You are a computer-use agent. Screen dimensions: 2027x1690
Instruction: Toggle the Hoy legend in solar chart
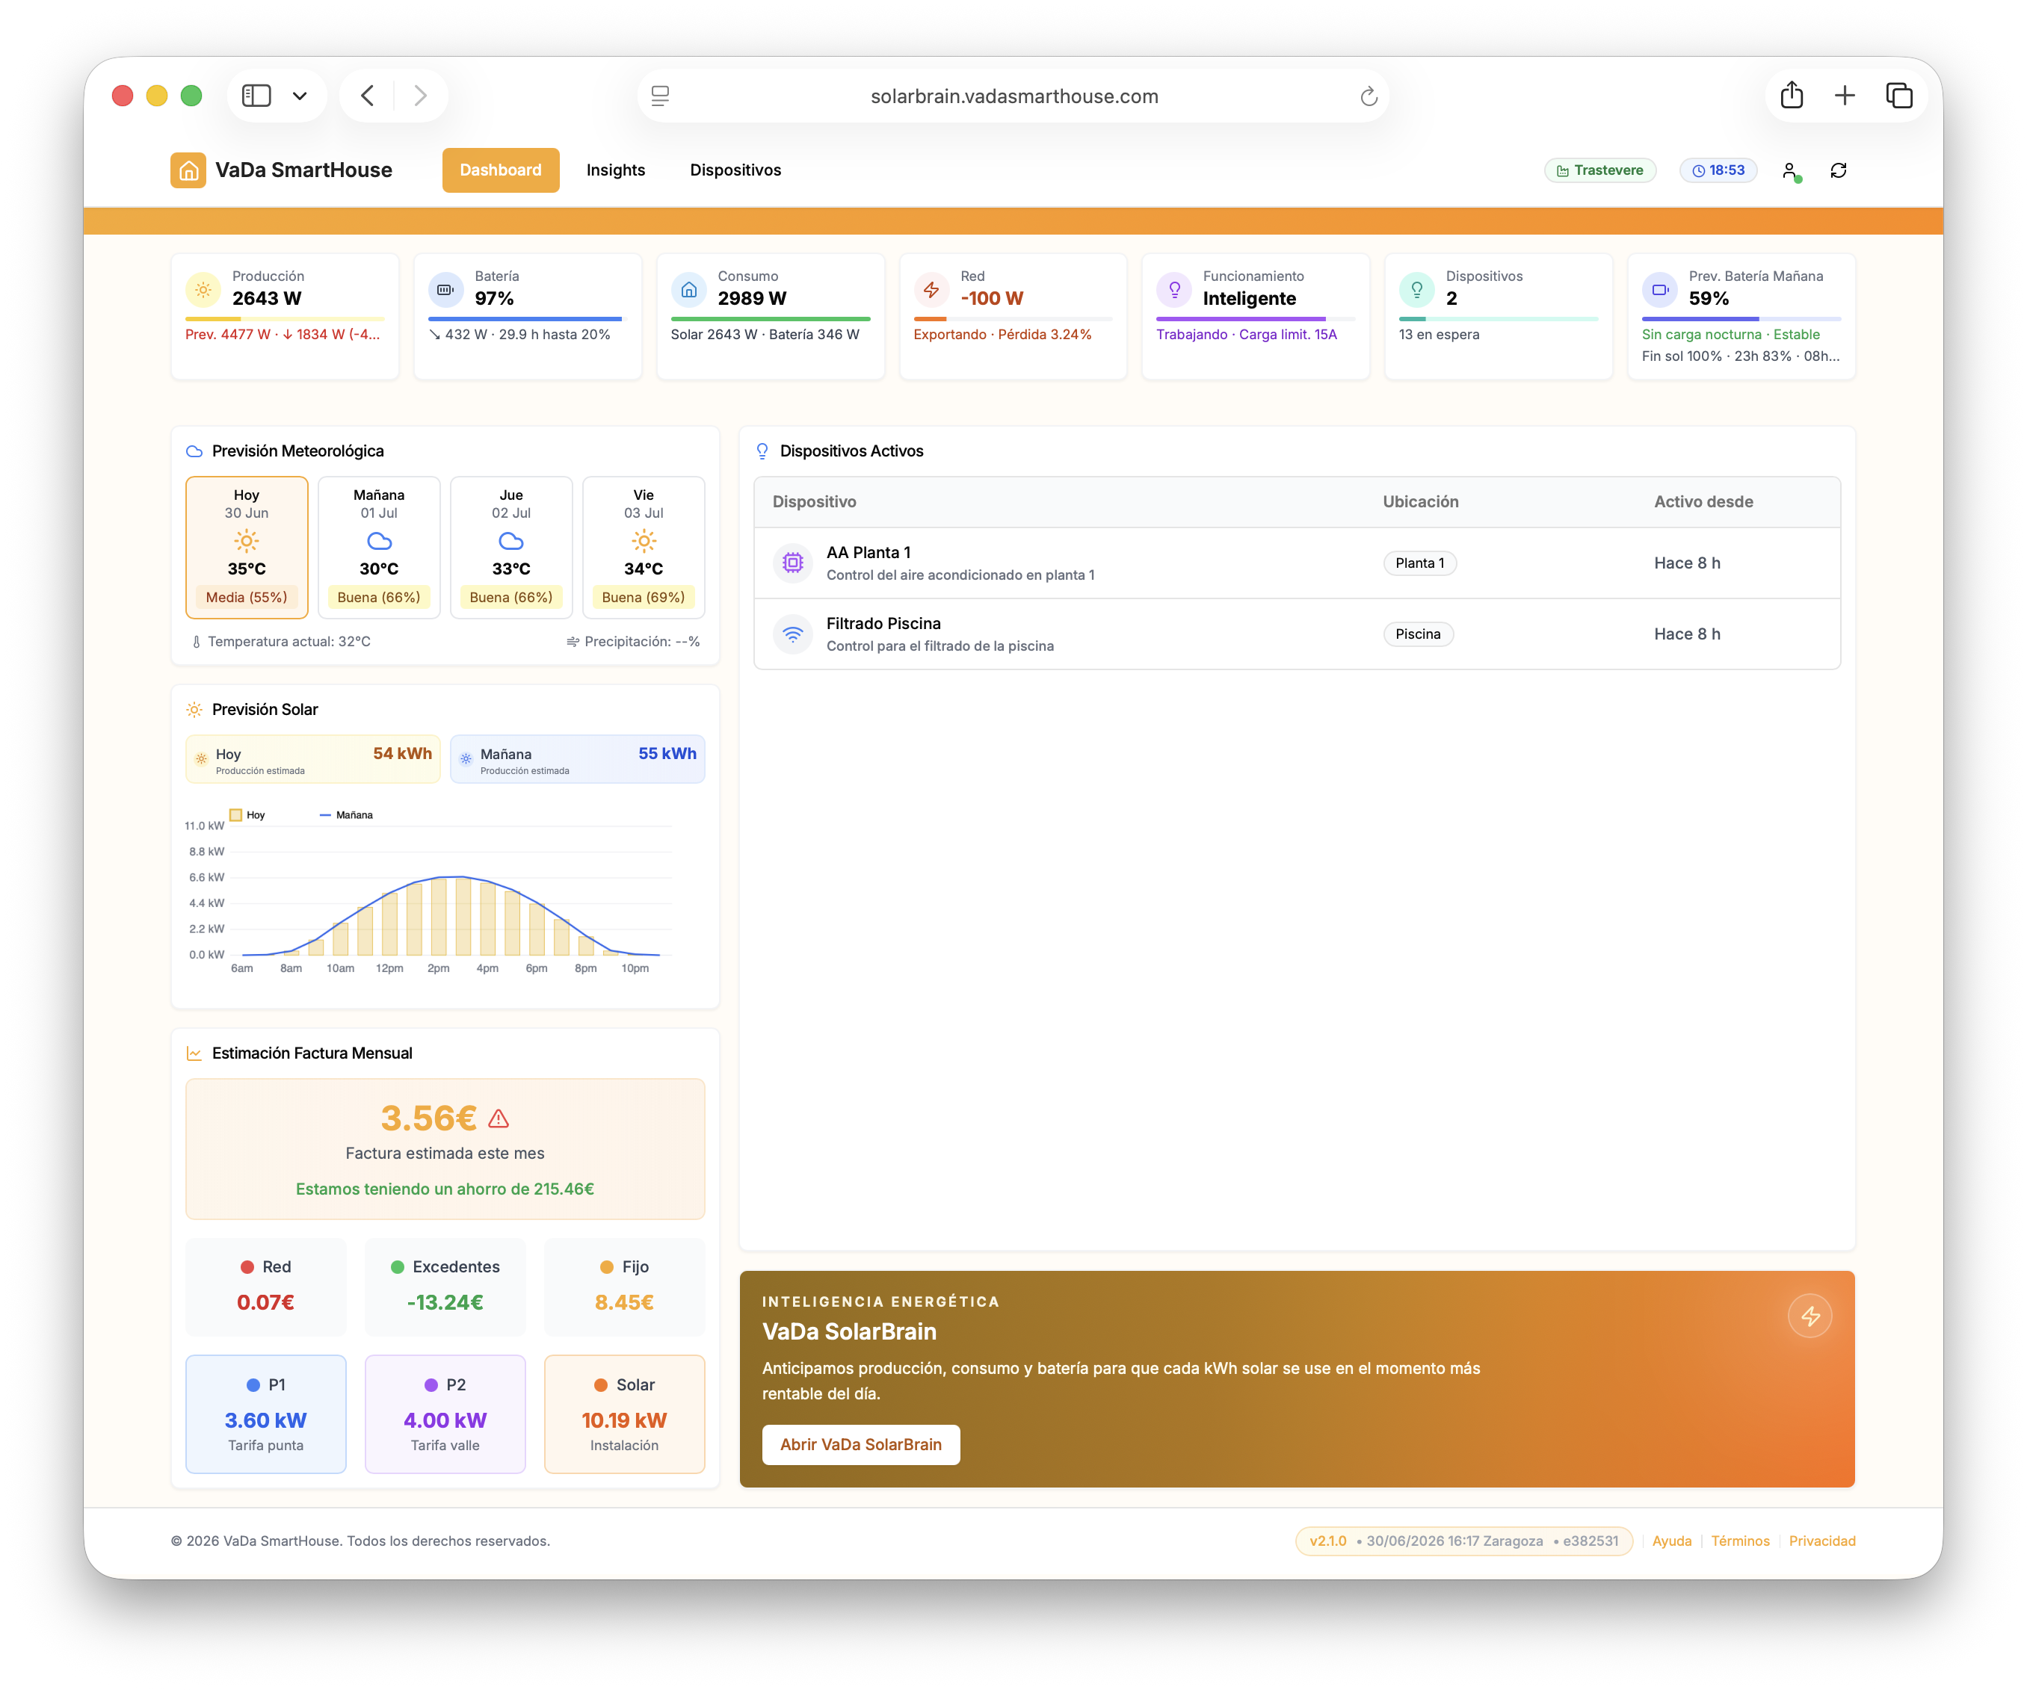(247, 815)
